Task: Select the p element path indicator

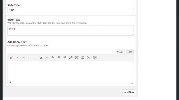Action: click(10, 82)
